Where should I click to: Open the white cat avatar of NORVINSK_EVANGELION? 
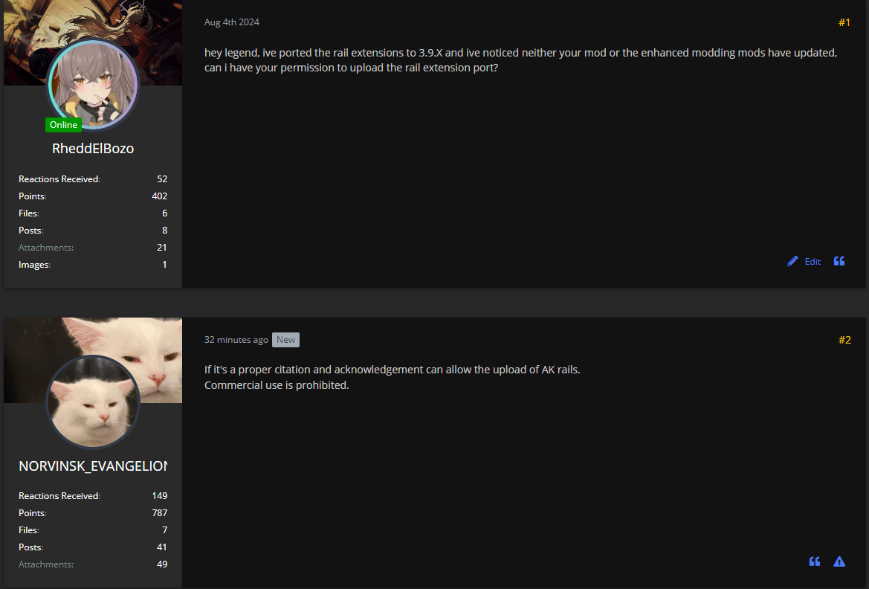click(93, 402)
